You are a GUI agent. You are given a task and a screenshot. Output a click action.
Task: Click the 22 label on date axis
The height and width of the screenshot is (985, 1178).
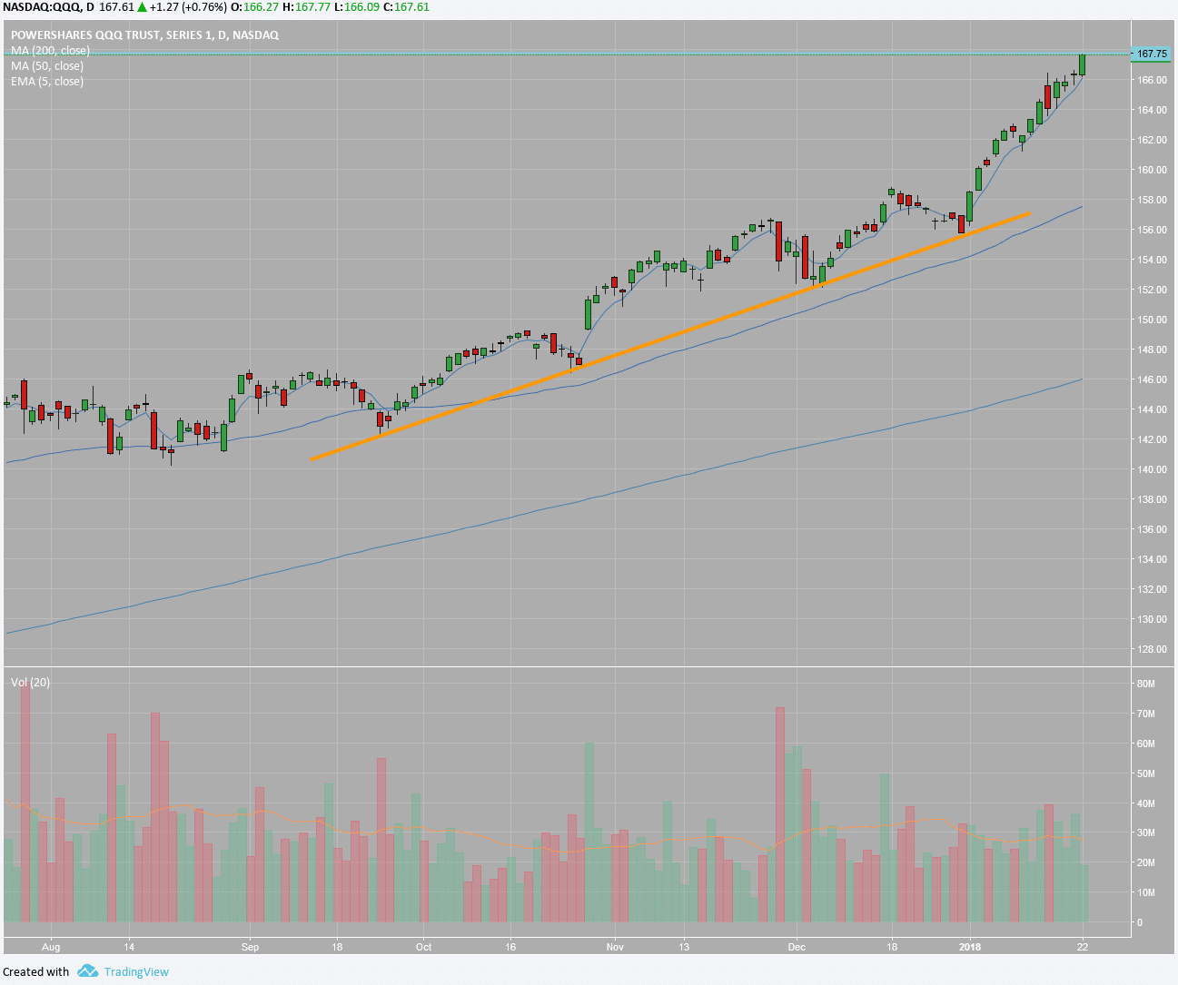[1083, 947]
